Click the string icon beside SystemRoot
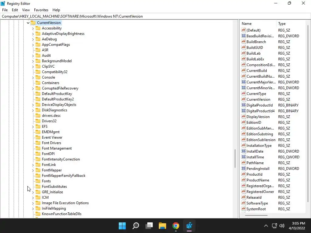The width and height of the screenshot is (311, 233). 243,209
